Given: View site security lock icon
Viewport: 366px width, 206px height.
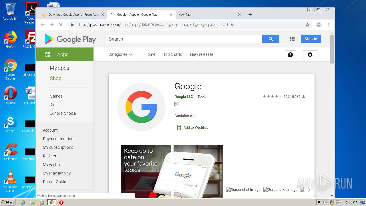Looking at the screenshot, I should [x=72, y=25].
